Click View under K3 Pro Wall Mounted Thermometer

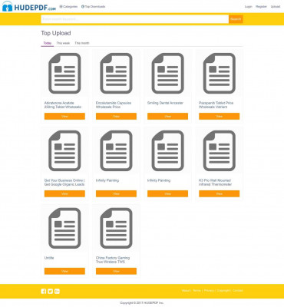[220, 193]
